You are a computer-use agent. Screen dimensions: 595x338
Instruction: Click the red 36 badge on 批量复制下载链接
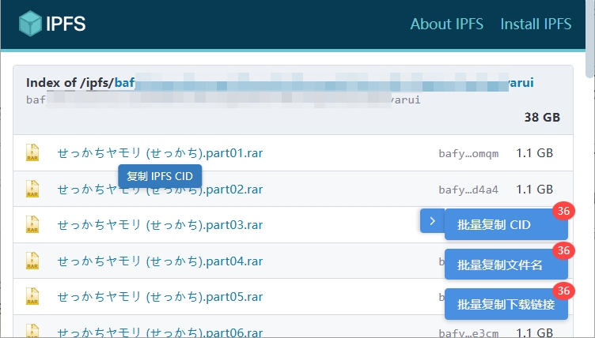[x=563, y=291]
